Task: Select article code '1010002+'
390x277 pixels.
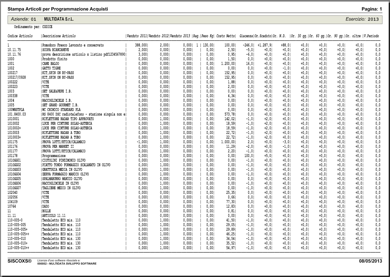Action: pyautogui.click(x=14, y=128)
